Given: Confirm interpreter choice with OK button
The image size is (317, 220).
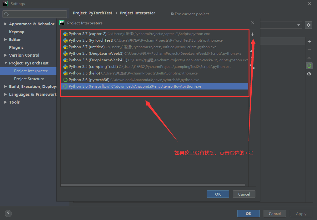Looking at the screenshot, I should (218, 194).
